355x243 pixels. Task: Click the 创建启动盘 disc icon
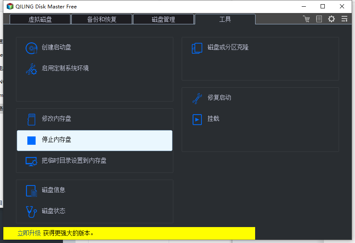coord(31,48)
